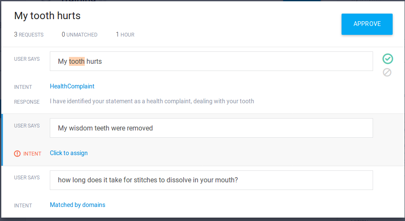Open the "Matched by domains" link
The image size is (405, 221).
(78, 205)
